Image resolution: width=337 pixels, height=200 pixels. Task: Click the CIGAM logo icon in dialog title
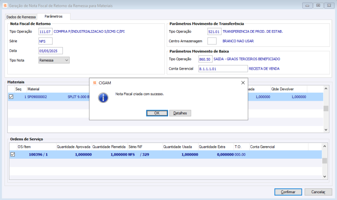[x=94, y=83]
